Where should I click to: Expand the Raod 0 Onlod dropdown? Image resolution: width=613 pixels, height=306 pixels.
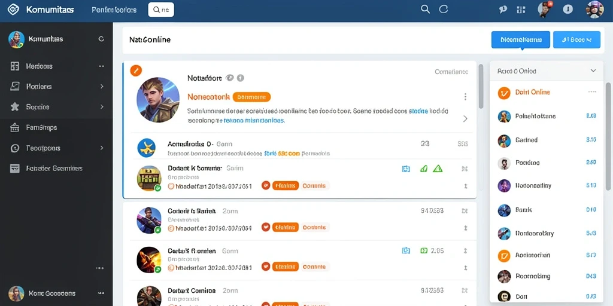pyautogui.click(x=593, y=71)
